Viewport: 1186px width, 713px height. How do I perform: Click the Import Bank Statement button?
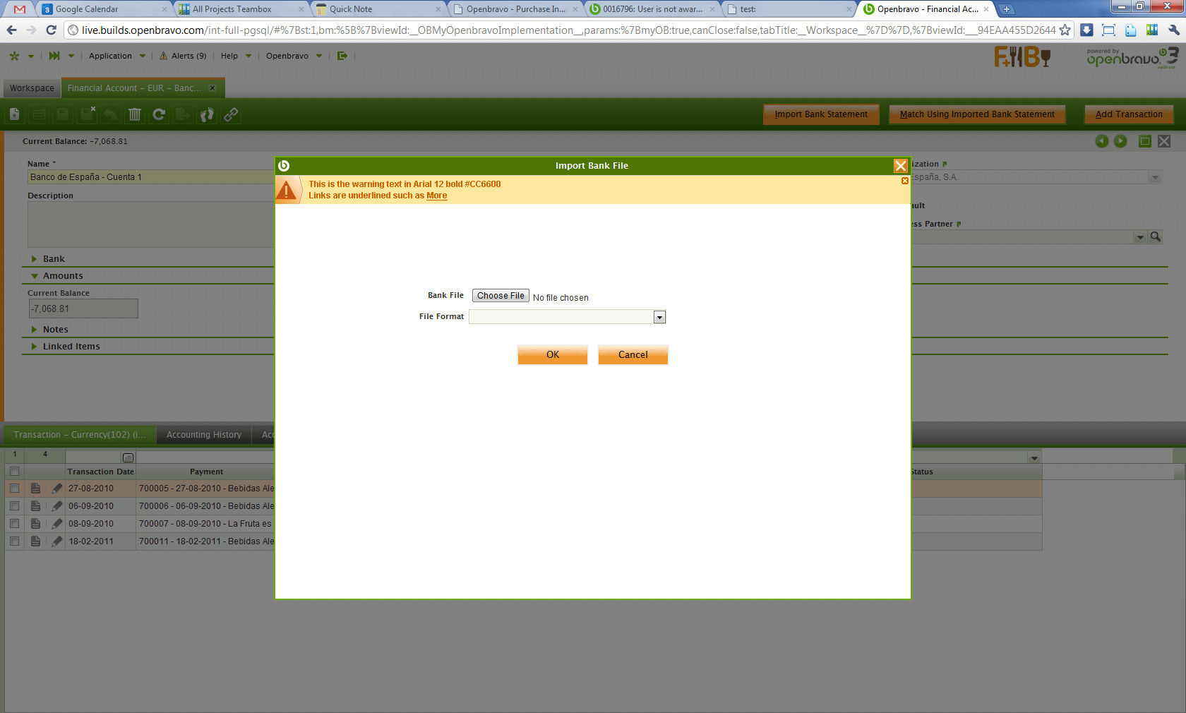pyautogui.click(x=821, y=114)
